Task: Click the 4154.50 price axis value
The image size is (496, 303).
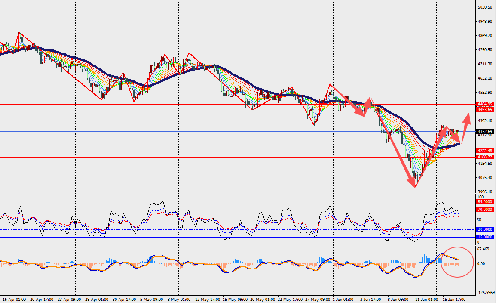Action: (x=485, y=164)
